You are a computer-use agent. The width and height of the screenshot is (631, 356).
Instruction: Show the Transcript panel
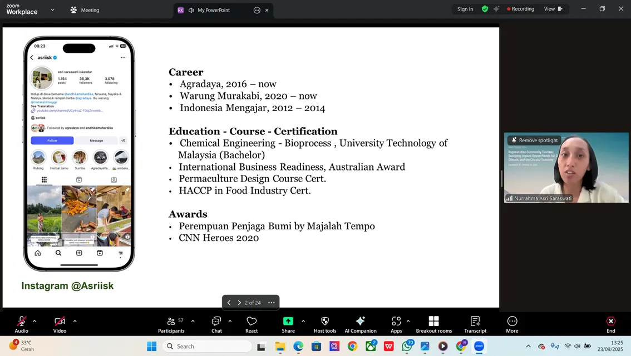(475, 324)
